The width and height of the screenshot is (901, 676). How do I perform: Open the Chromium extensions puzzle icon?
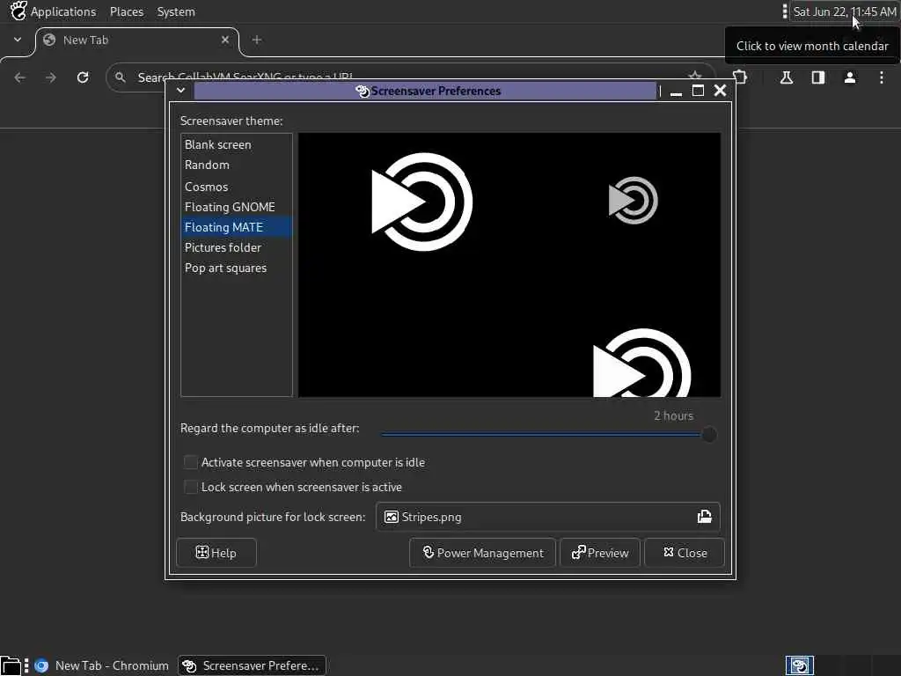[740, 77]
